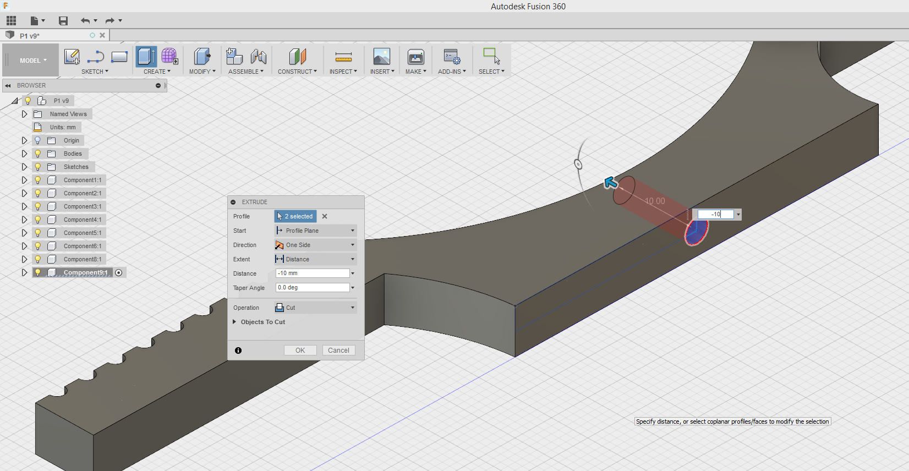Image resolution: width=909 pixels, height=471 pixels.
Task: Toggle the Component9:1 activate radio button
Action: click(x=119, y=272)
